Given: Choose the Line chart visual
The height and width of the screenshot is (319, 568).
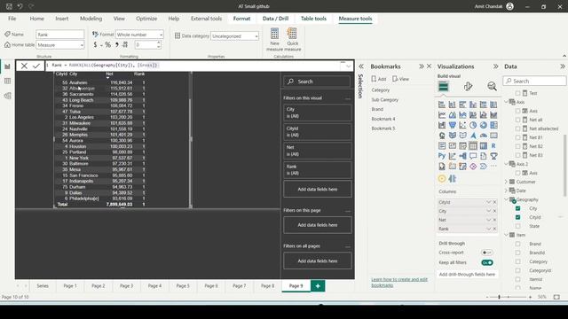Looking at the screenshot, I should point(442,115).
